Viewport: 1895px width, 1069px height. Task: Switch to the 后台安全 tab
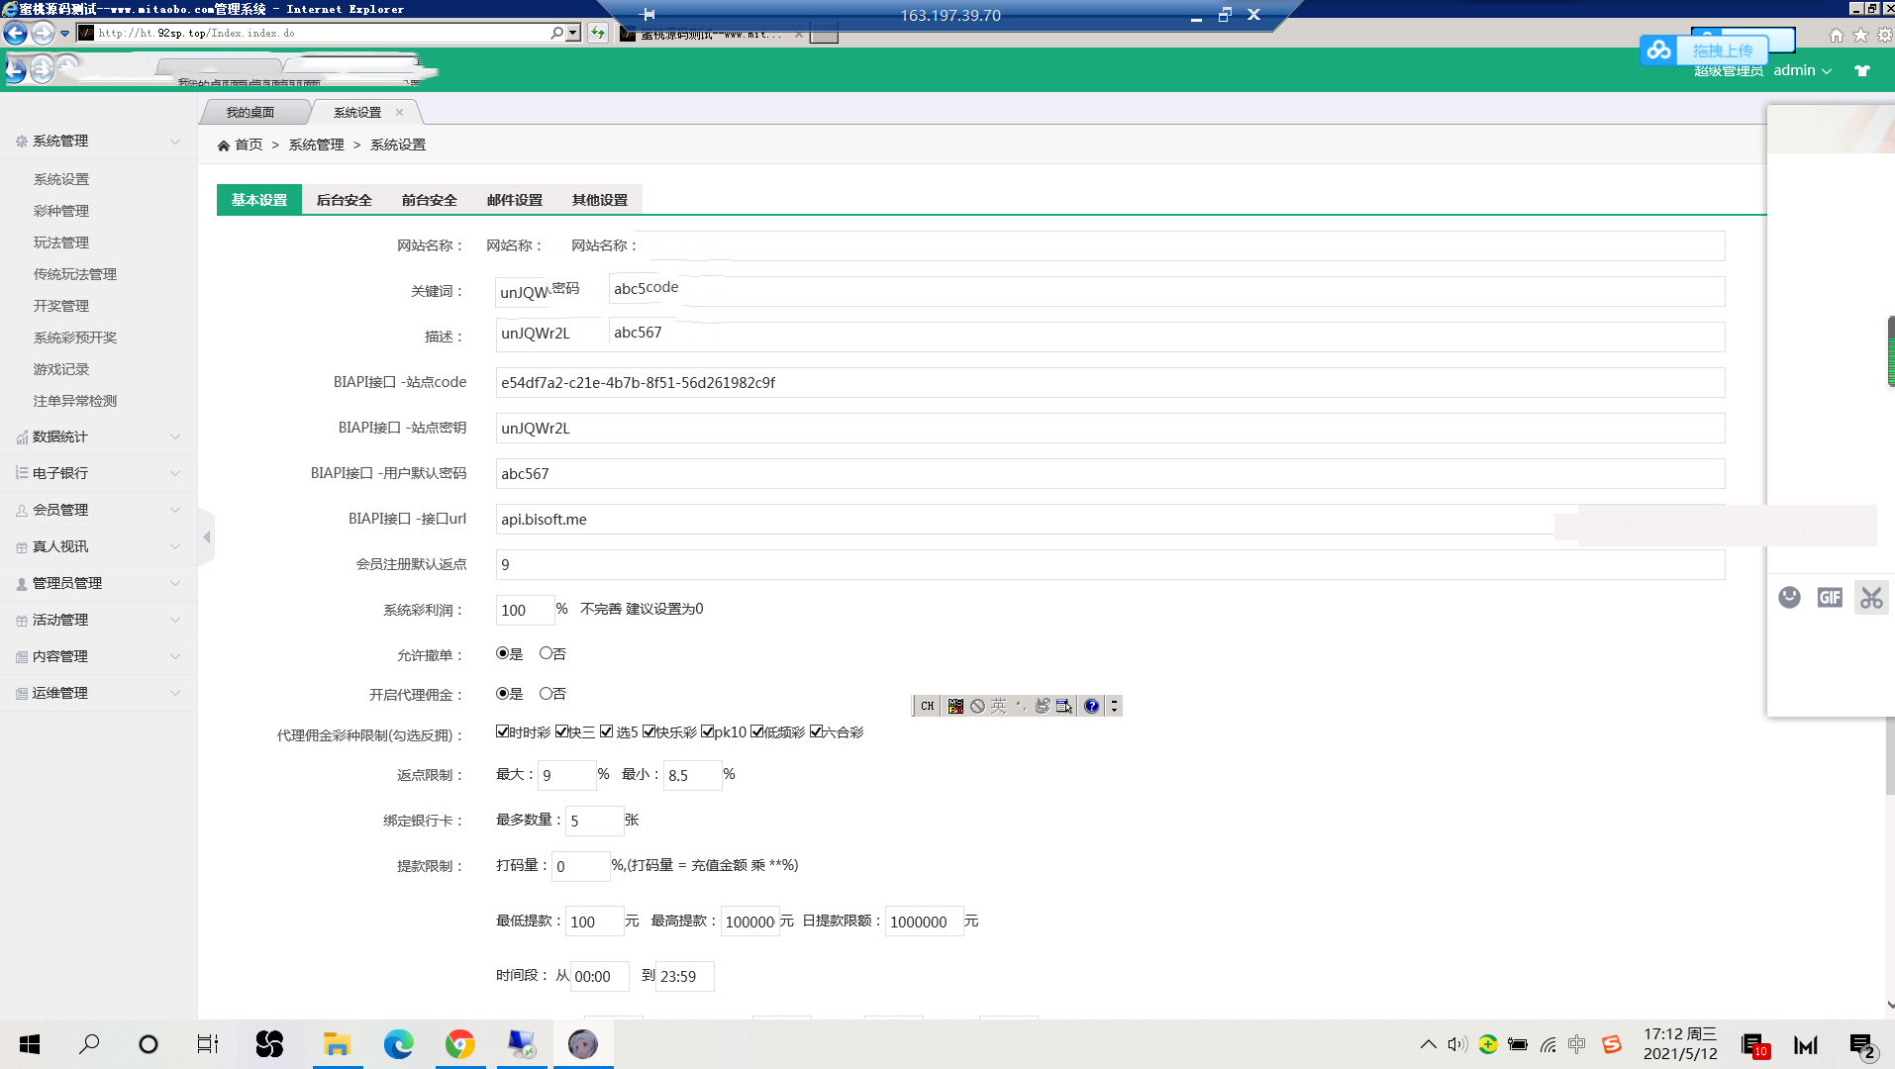(344, 200)
